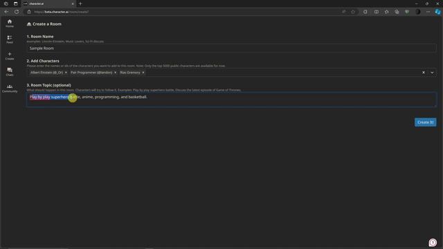This screenshot has width=443, height=249.
Task: Click inside the Room Topic text area
Action: coord(231,100)
